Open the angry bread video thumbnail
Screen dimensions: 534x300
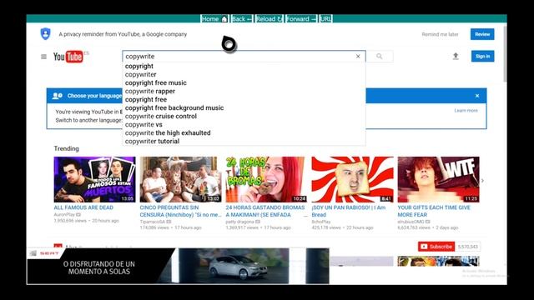coord(352,180)
